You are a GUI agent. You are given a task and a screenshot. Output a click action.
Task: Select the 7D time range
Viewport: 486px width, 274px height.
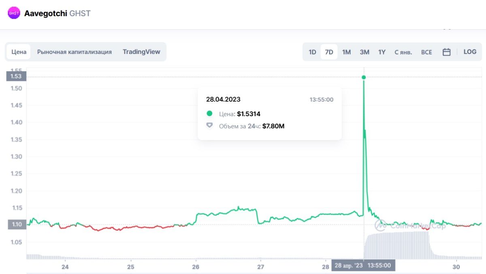pos(329,52)
